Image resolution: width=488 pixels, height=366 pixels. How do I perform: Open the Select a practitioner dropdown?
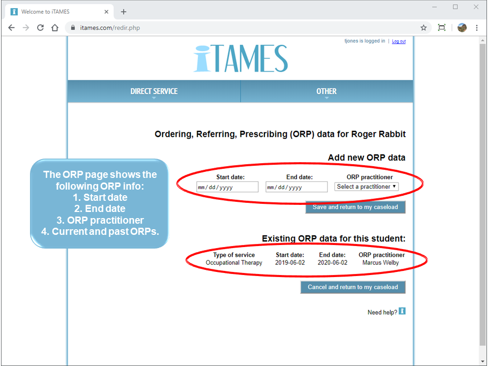366,187
